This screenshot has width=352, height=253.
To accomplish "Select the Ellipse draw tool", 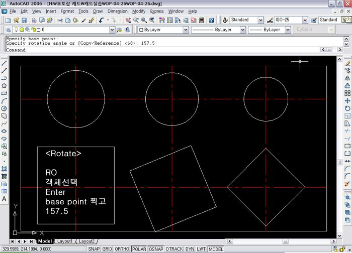I will pos(4,131).
